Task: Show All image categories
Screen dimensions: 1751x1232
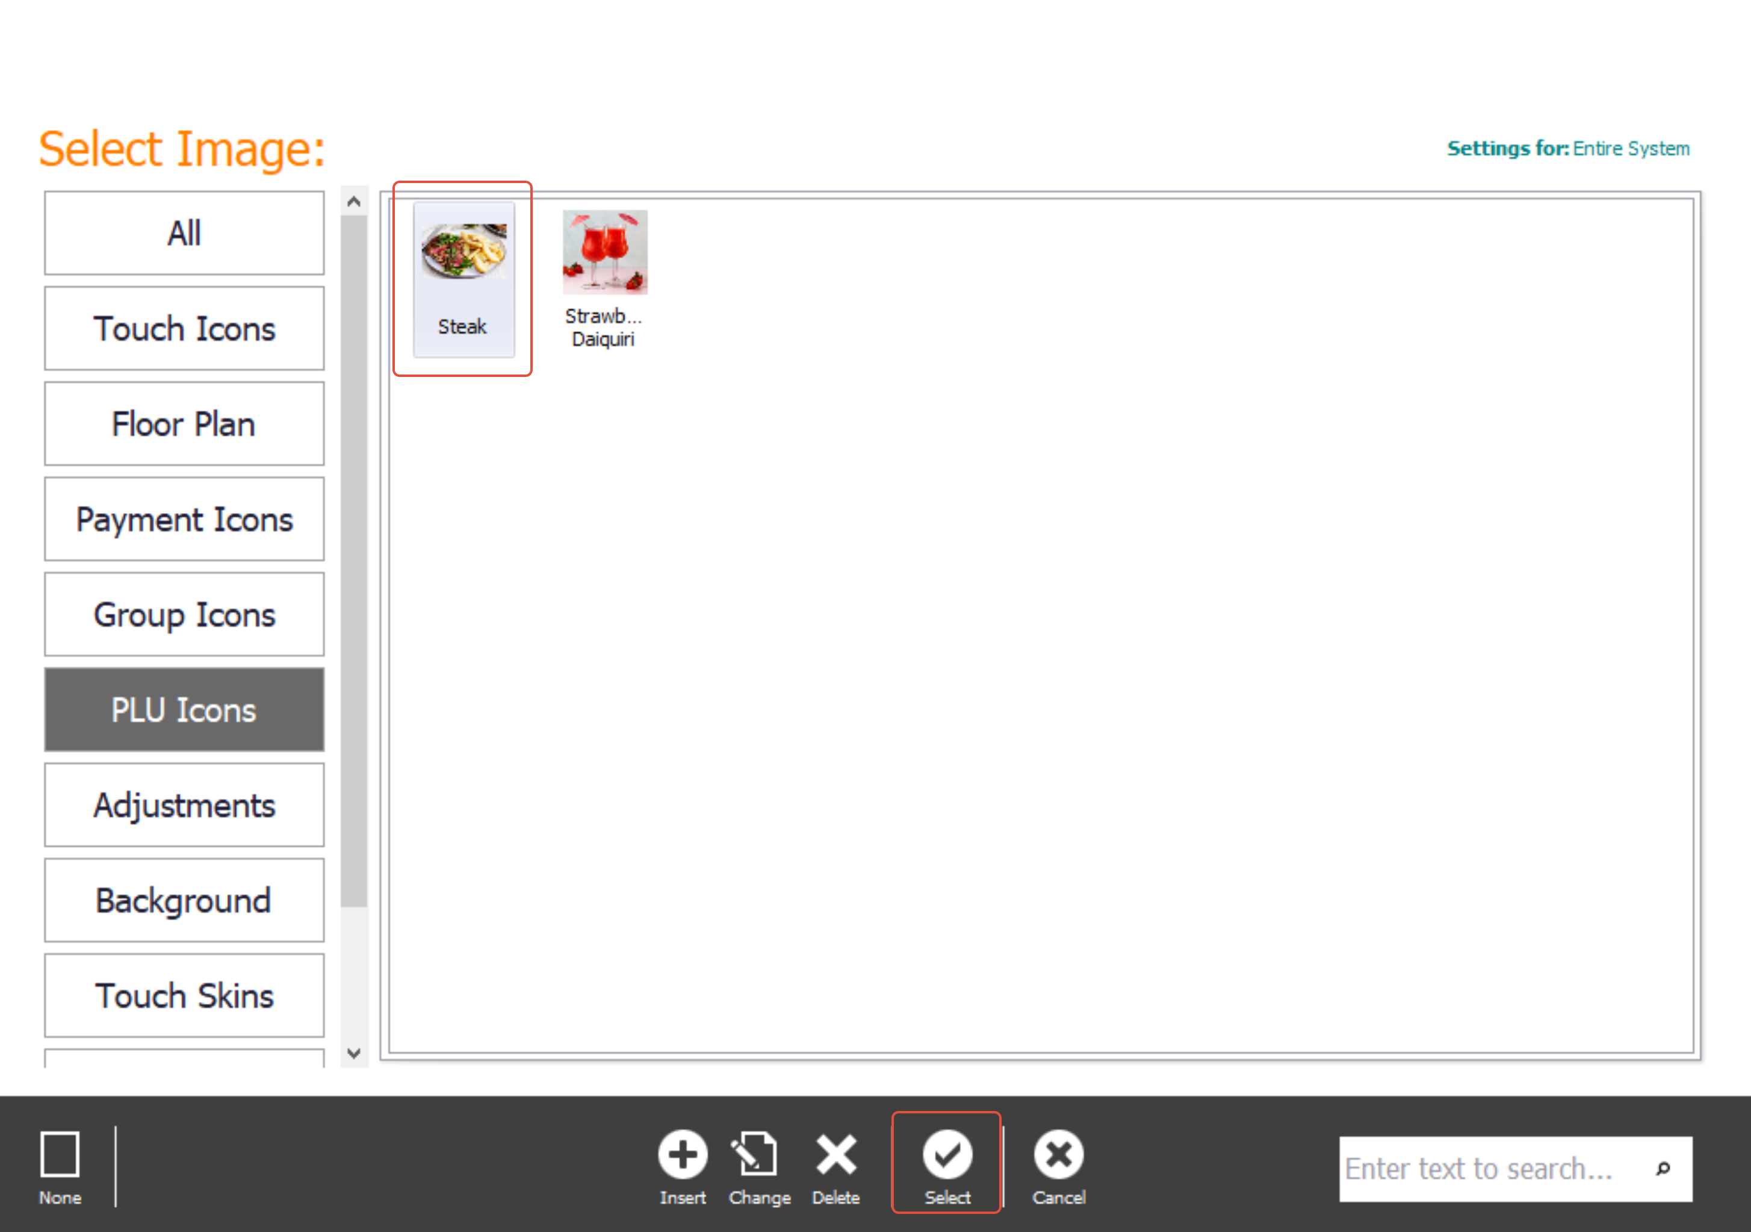Action: coord(184,232)
